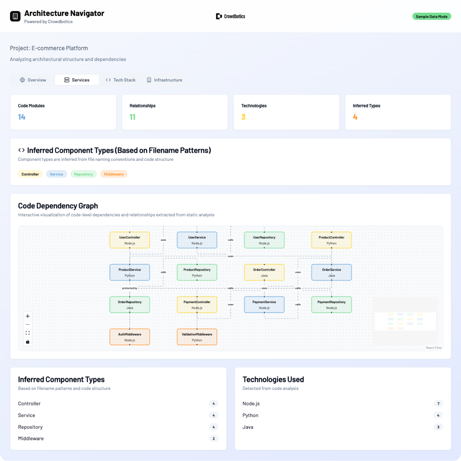
Task: Click the building icon beside Infrastructure
Action: [x=149, y=80]
